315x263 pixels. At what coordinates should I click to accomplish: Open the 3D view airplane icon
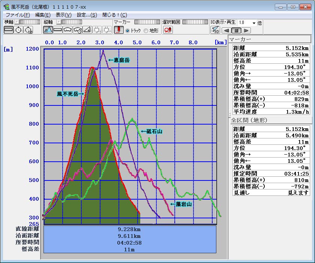[x=215, y=30]
